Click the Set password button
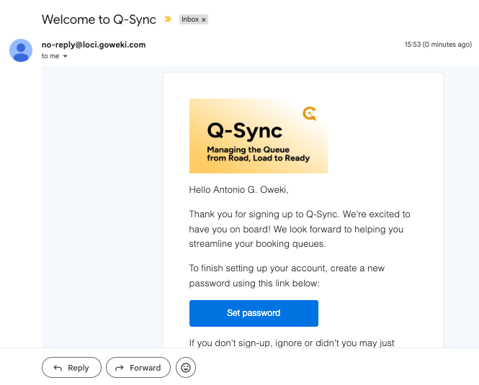479x385 pixels. click(254, 313)
